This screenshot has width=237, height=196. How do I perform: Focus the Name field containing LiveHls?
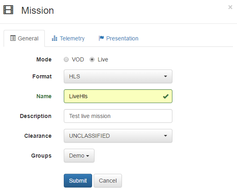[118, 96]
